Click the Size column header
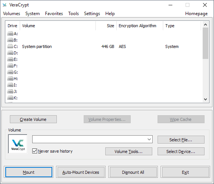 [106, 26]
